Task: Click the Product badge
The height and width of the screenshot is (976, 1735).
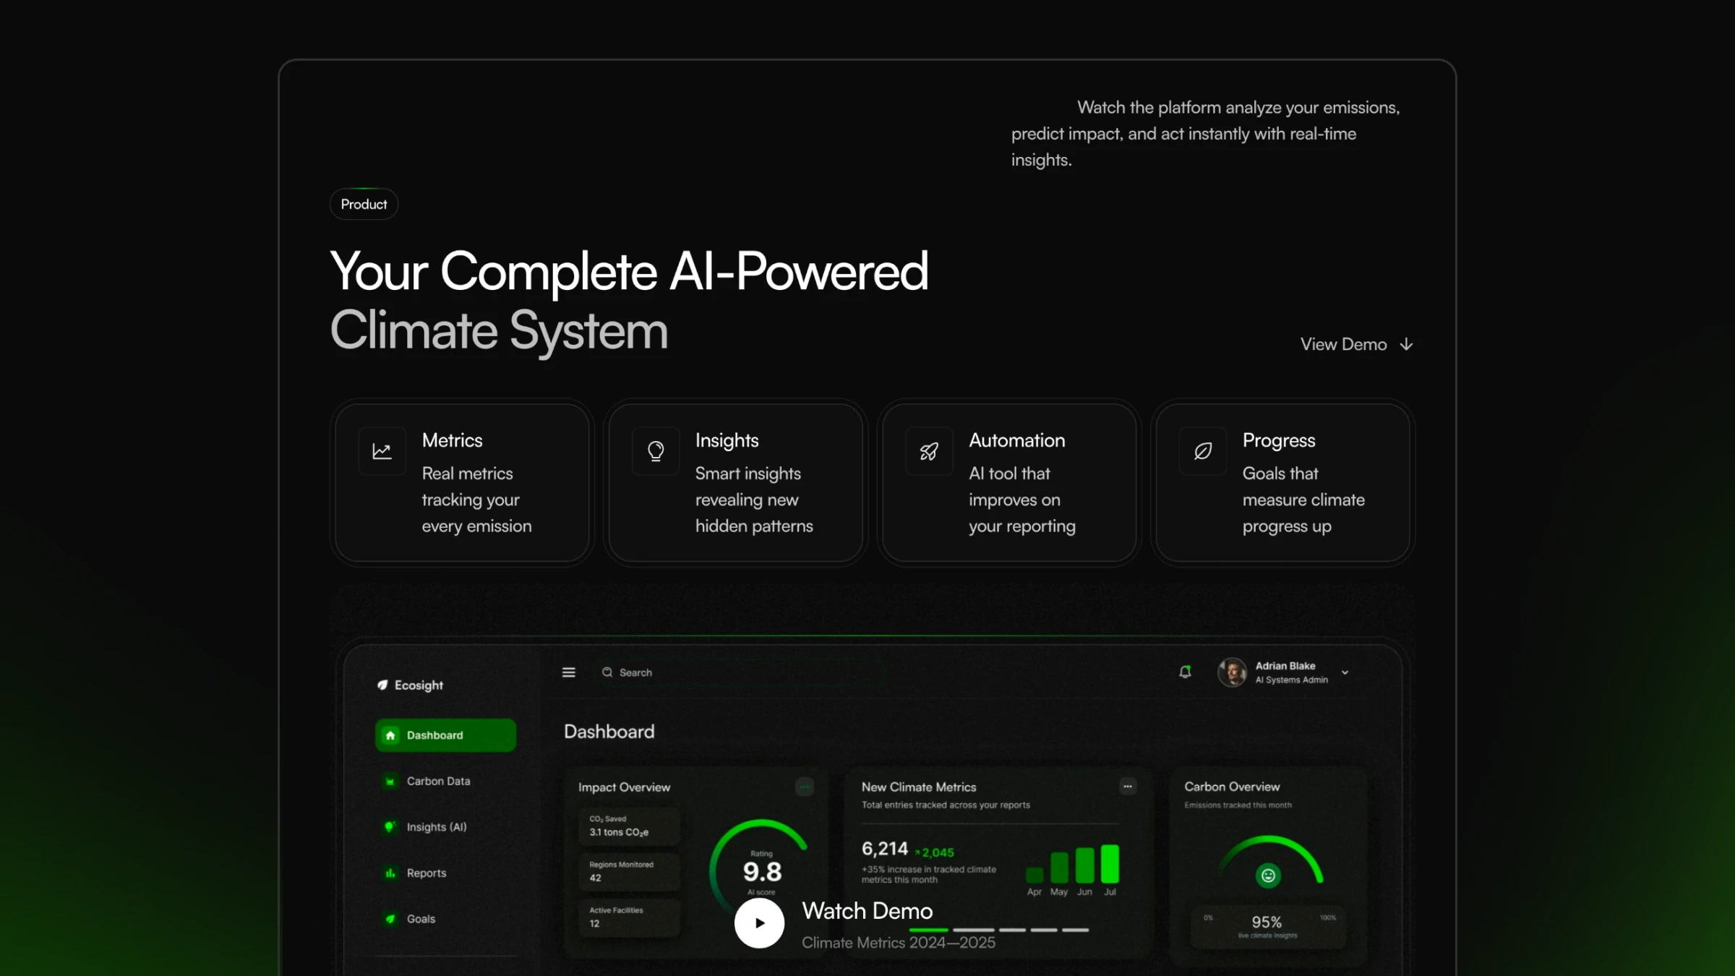Action: click(x=364, y=205)
